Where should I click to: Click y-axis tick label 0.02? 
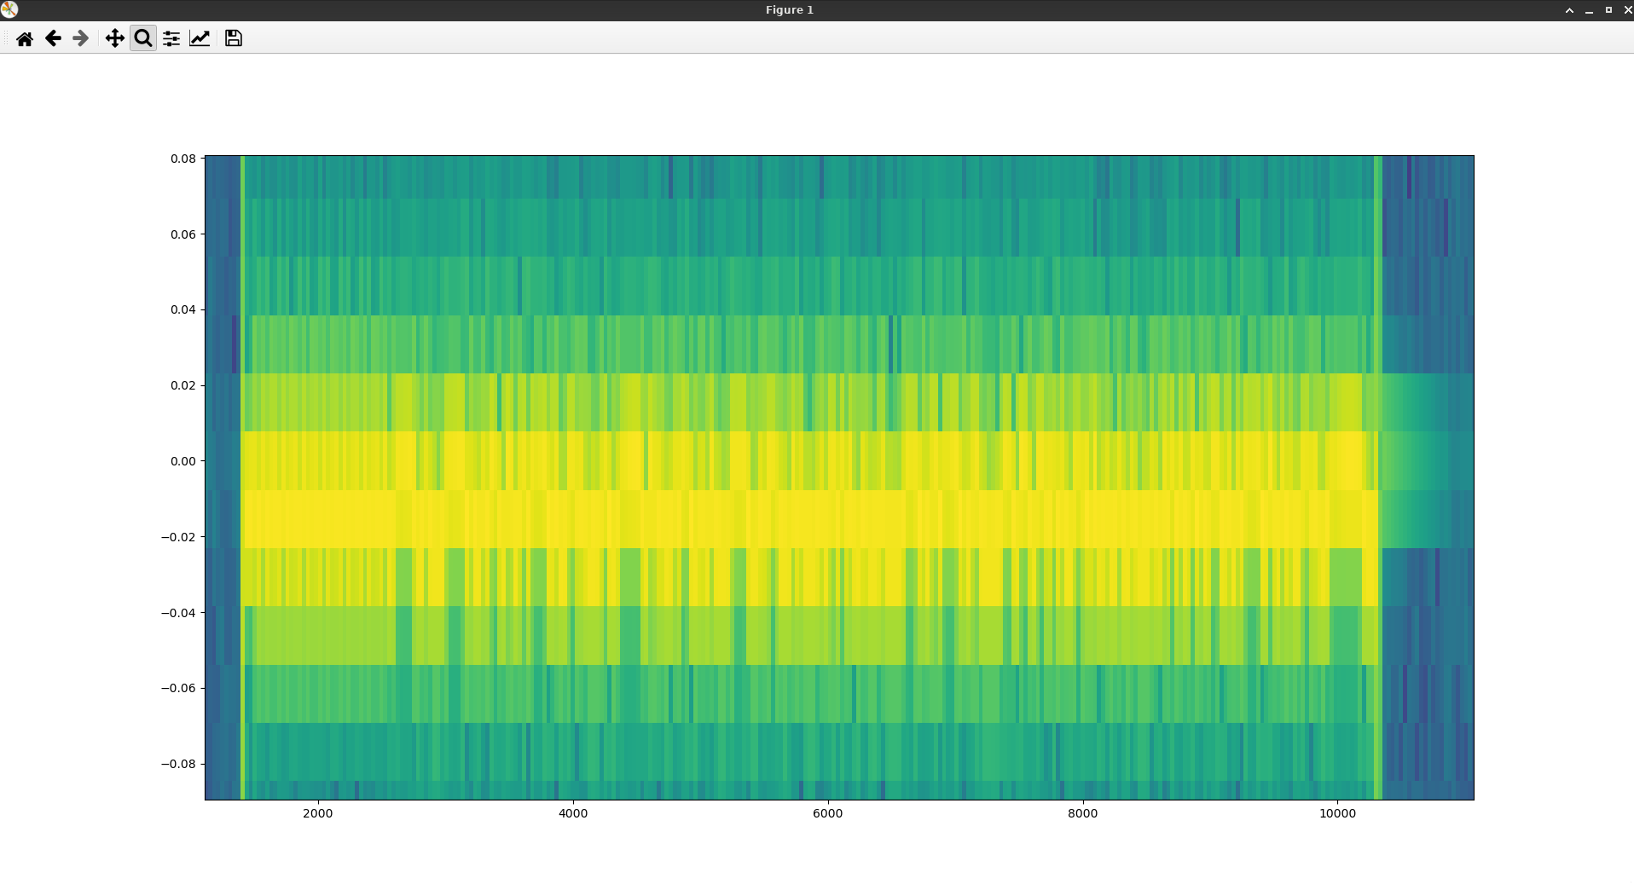[x=183, y=385]
